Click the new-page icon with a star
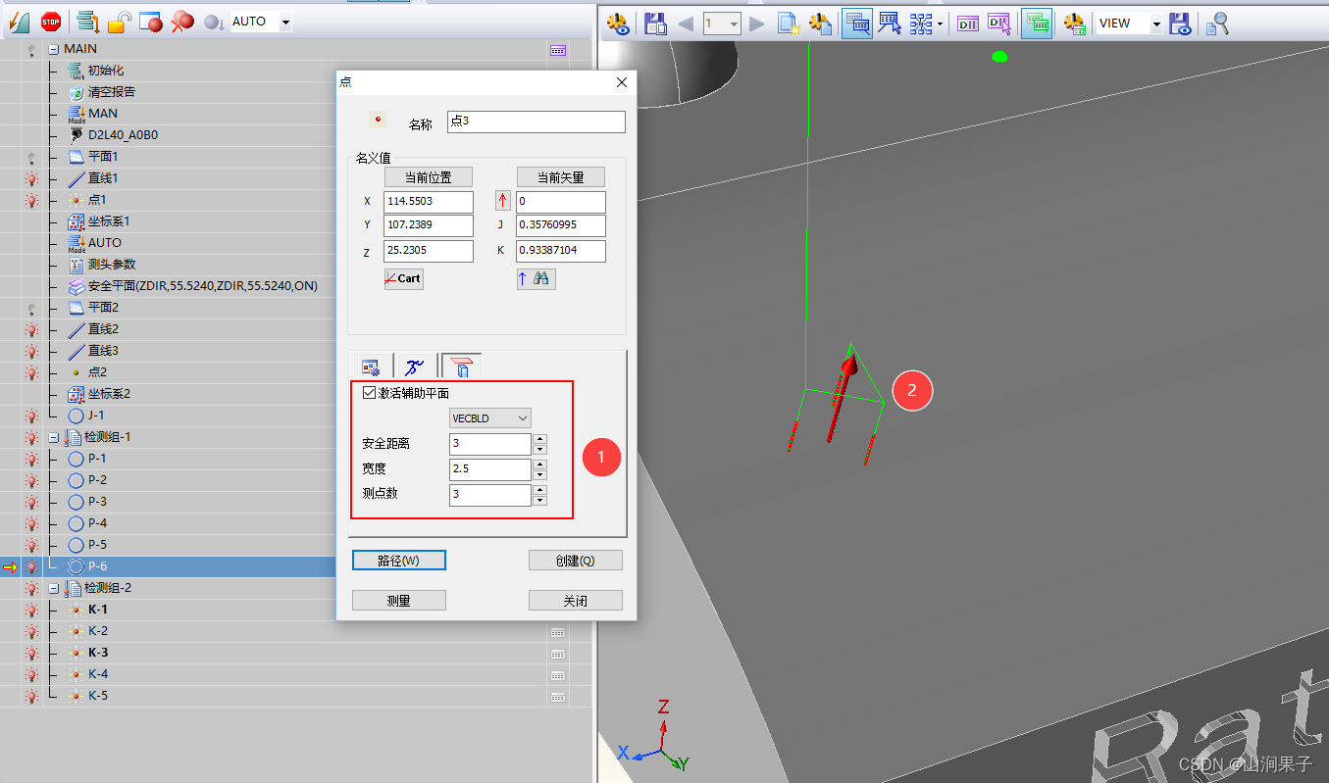The width and height of the screenshot is (1329, 783). [x=789, y=24]
